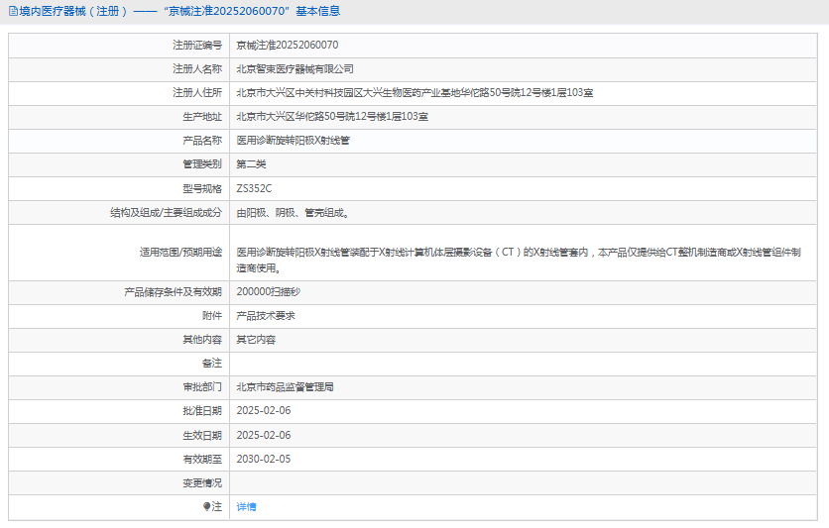
Task: Click the 有效期至 label
Action: coord(202,459)
